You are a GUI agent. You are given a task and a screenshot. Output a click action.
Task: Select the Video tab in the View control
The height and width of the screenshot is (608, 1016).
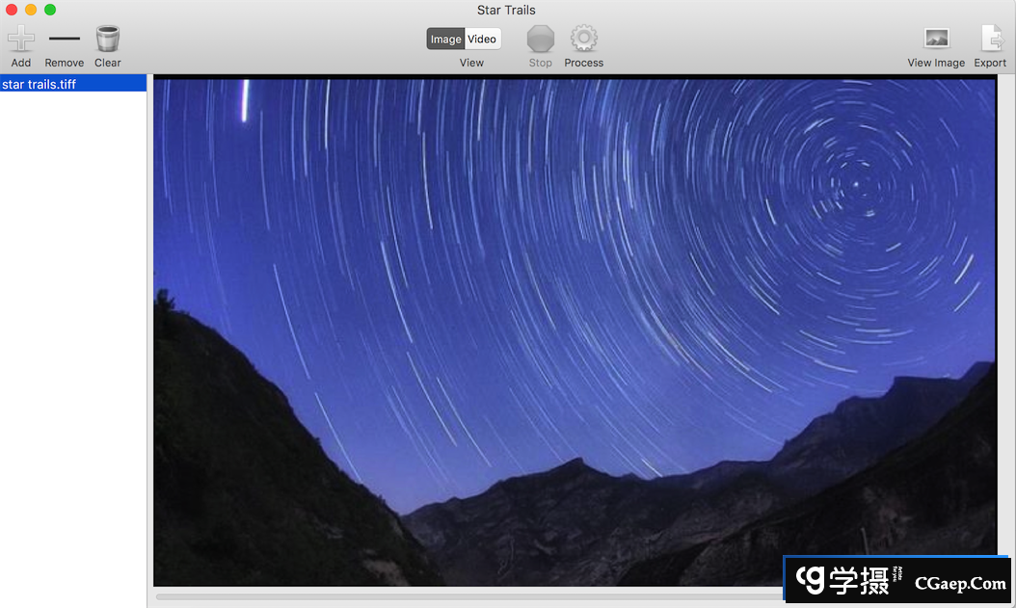482,39
